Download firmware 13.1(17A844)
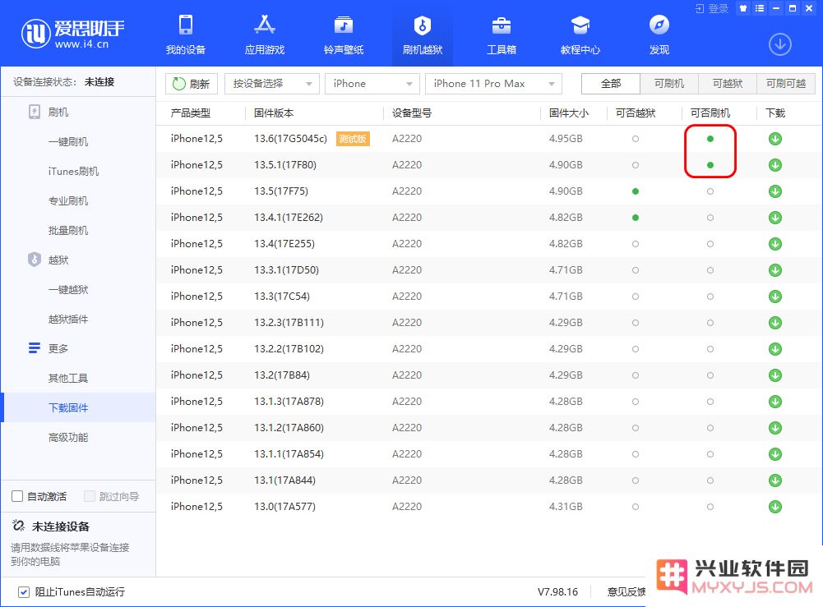The height and width of the screenshot is (607, 823). pos(775,481)
